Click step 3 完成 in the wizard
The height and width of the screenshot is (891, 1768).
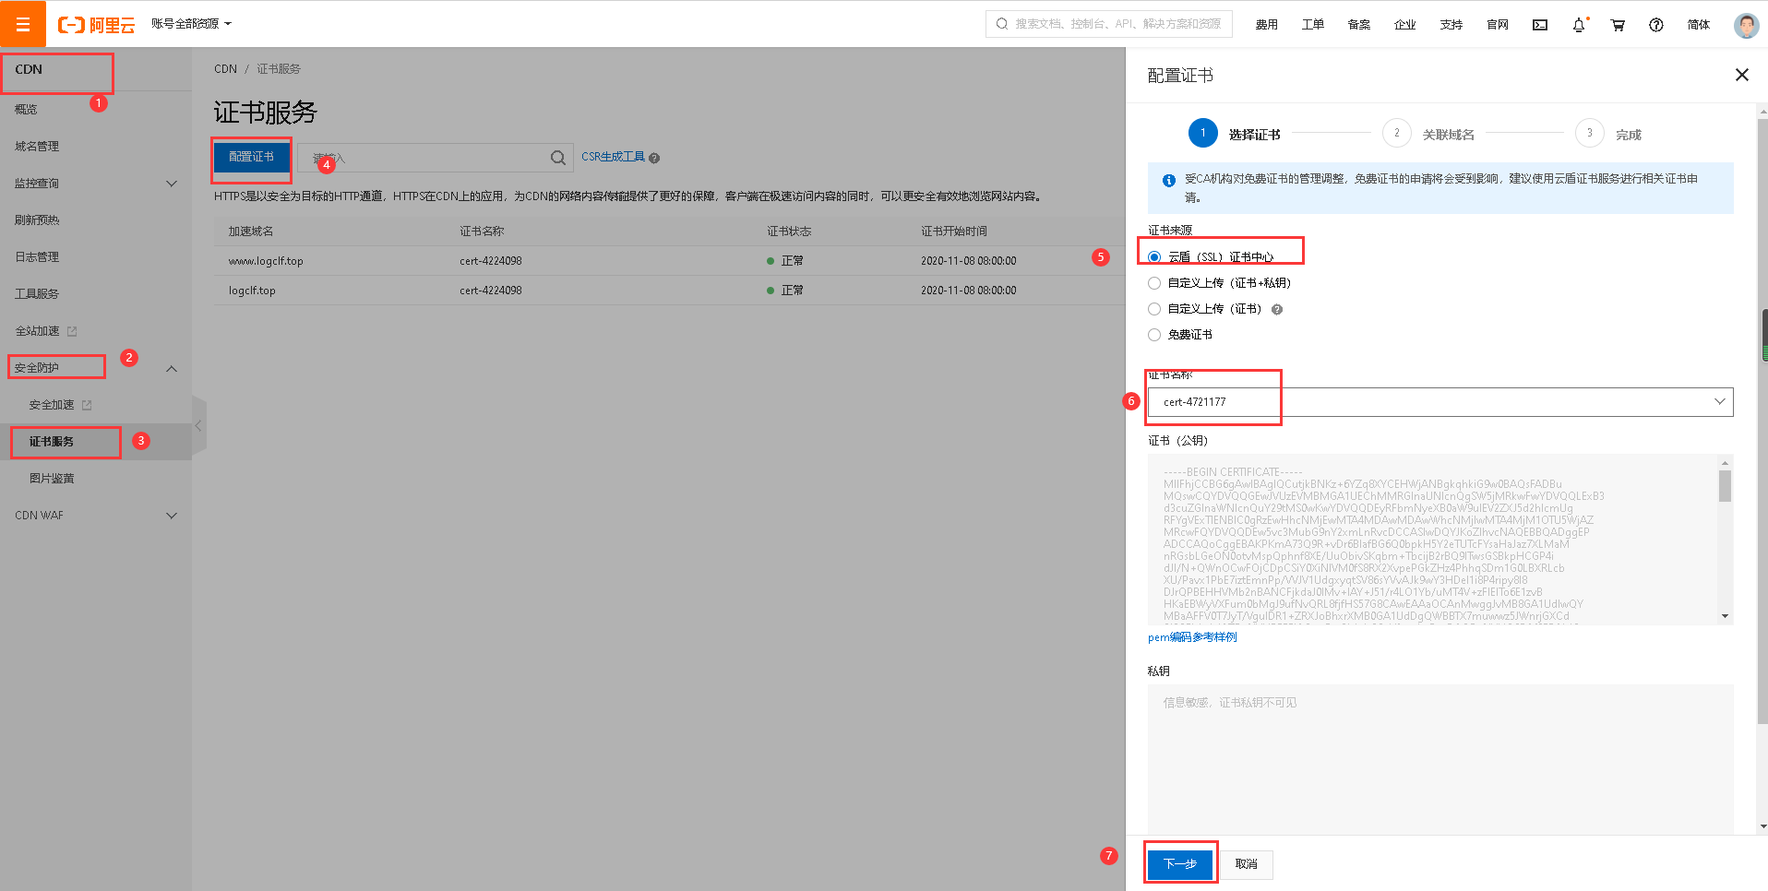[x=1608, y=134]
